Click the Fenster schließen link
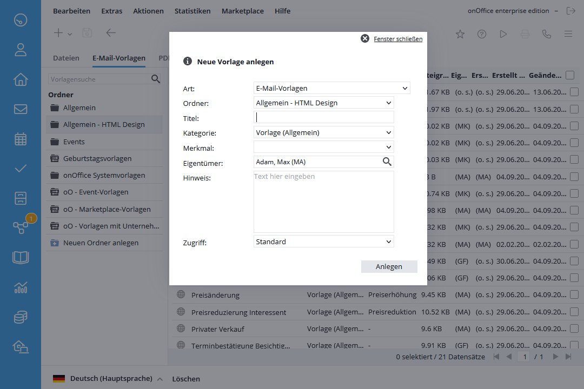 [397, 39]
